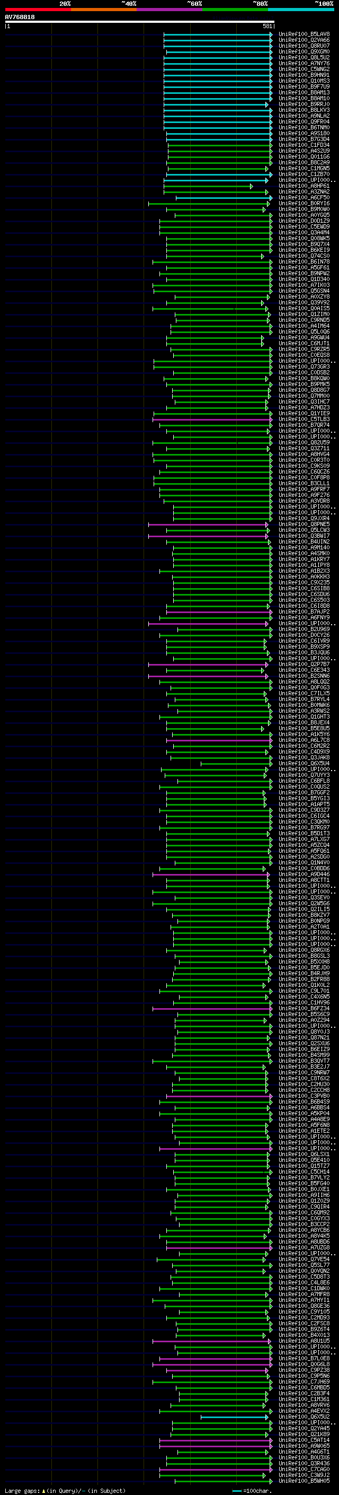Viewport: 339px width, 1495px height.
Task: Select hit UniRef100_A6CF50
Action: [304, 197]
